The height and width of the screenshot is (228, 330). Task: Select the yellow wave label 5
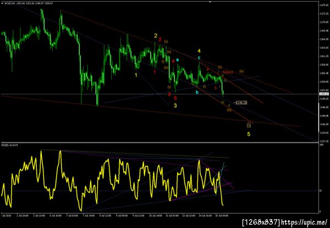point(249,134)
